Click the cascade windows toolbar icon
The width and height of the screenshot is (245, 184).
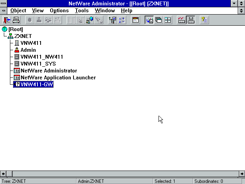[x=158, y=20]
